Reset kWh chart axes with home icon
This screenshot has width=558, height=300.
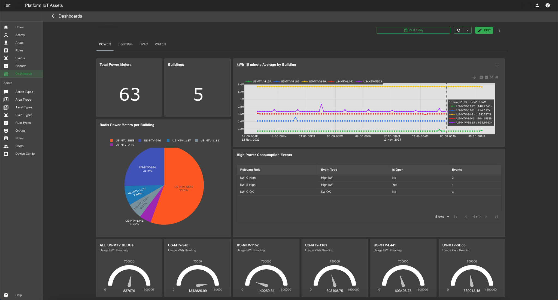click(497, 77)
